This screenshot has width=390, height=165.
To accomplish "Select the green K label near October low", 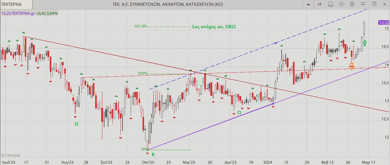I will [x=153, y=155].
